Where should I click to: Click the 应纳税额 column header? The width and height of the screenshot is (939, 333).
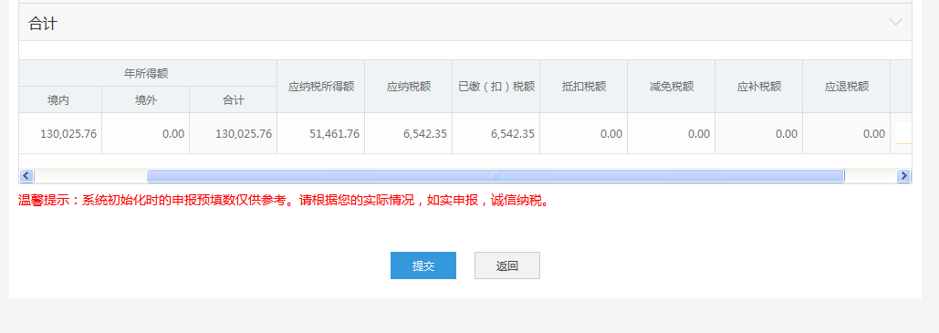pyautogui.click(x=409, y=87)
